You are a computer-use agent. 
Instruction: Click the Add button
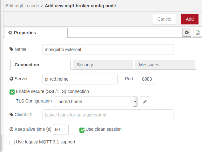click(x=190, y=19)
